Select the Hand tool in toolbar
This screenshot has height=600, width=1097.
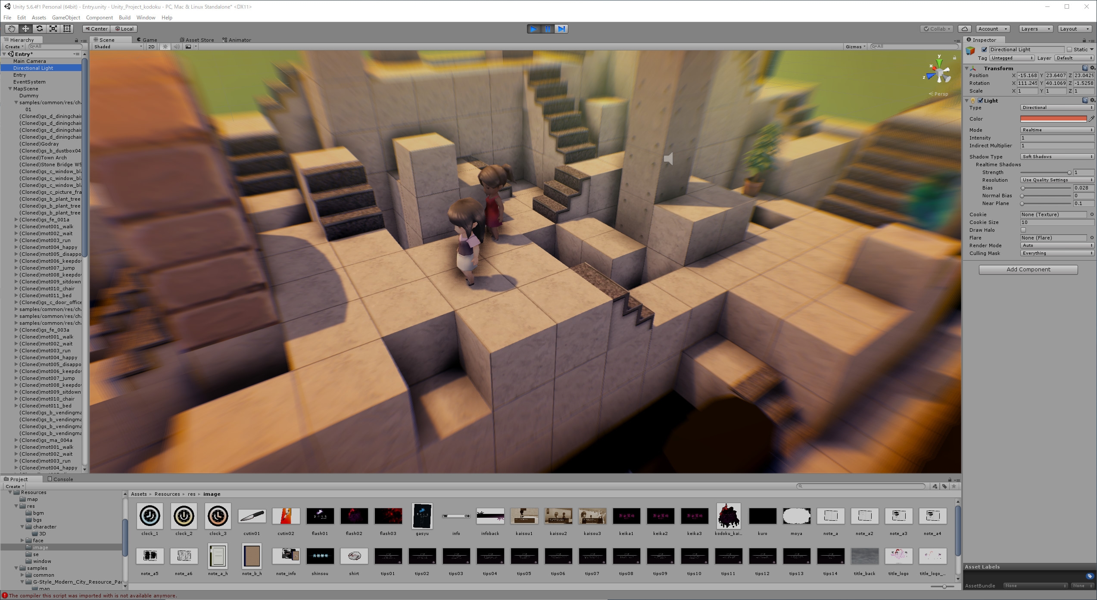click(x=11, y=29)
